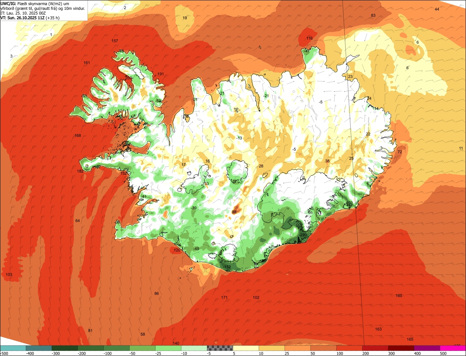Viewport: 466px width, 356px height.
Task: Click the map value 182
Action: click(80, 171)
